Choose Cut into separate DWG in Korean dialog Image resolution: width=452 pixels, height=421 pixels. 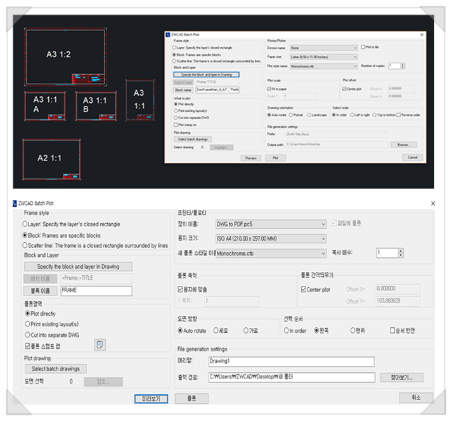pos(52,335)
